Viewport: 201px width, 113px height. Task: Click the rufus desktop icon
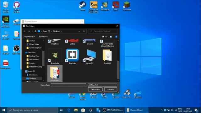[x=127, y=94]
